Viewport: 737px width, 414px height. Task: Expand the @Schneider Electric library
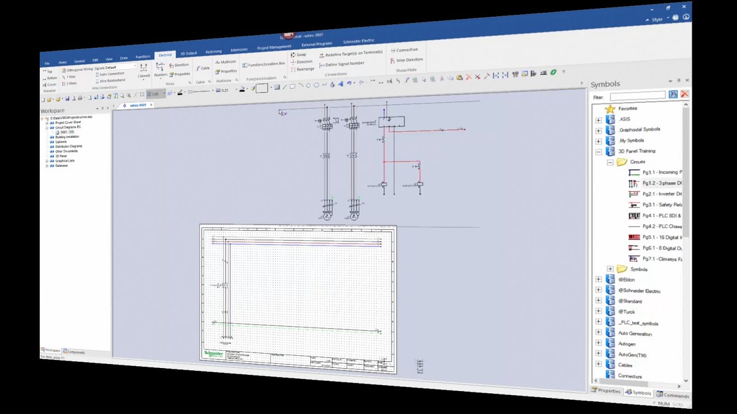click(598, 290)
